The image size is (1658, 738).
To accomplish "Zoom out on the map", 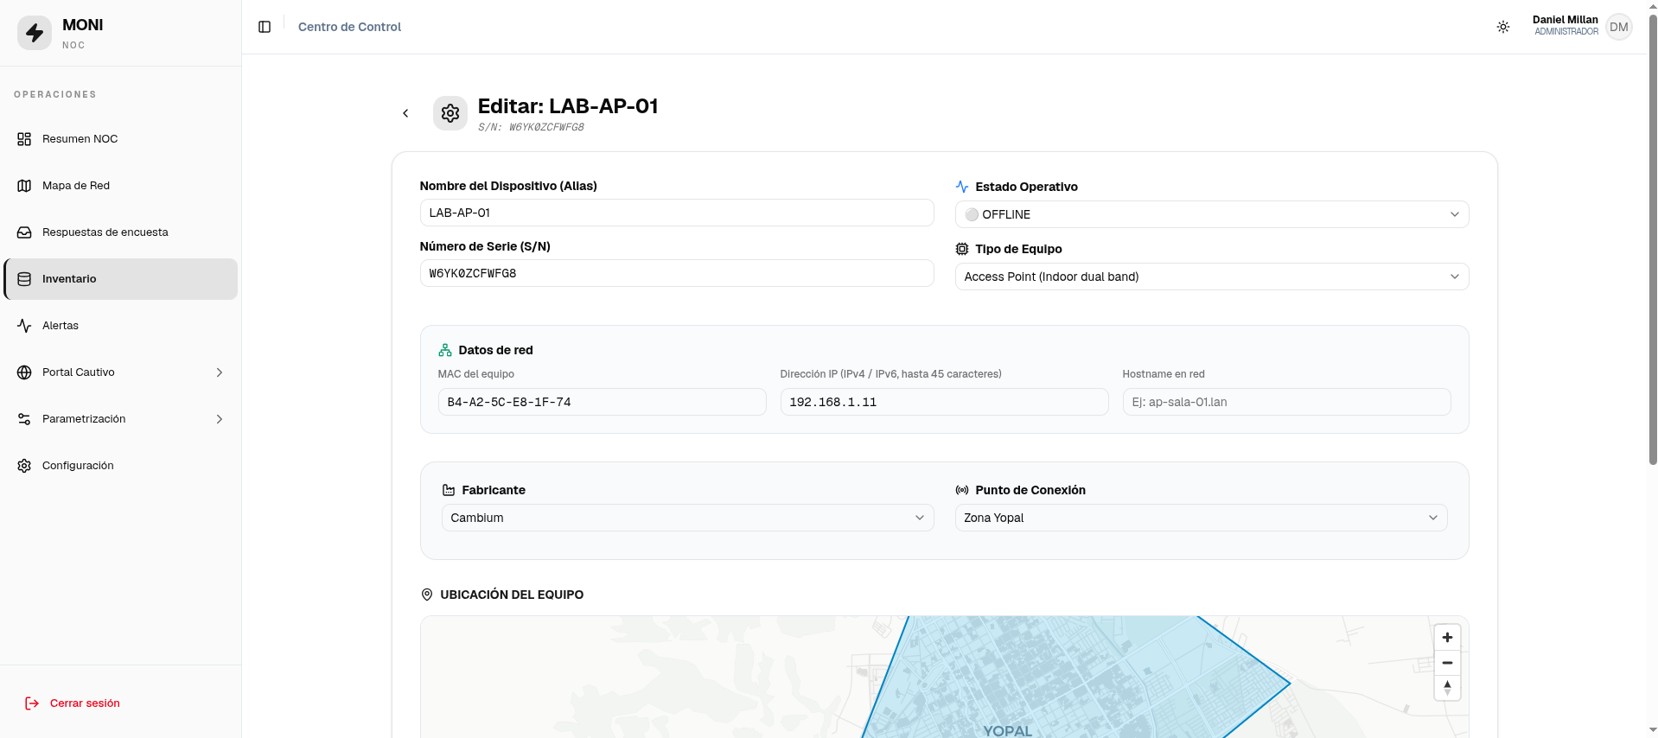I will (1447, 663).
